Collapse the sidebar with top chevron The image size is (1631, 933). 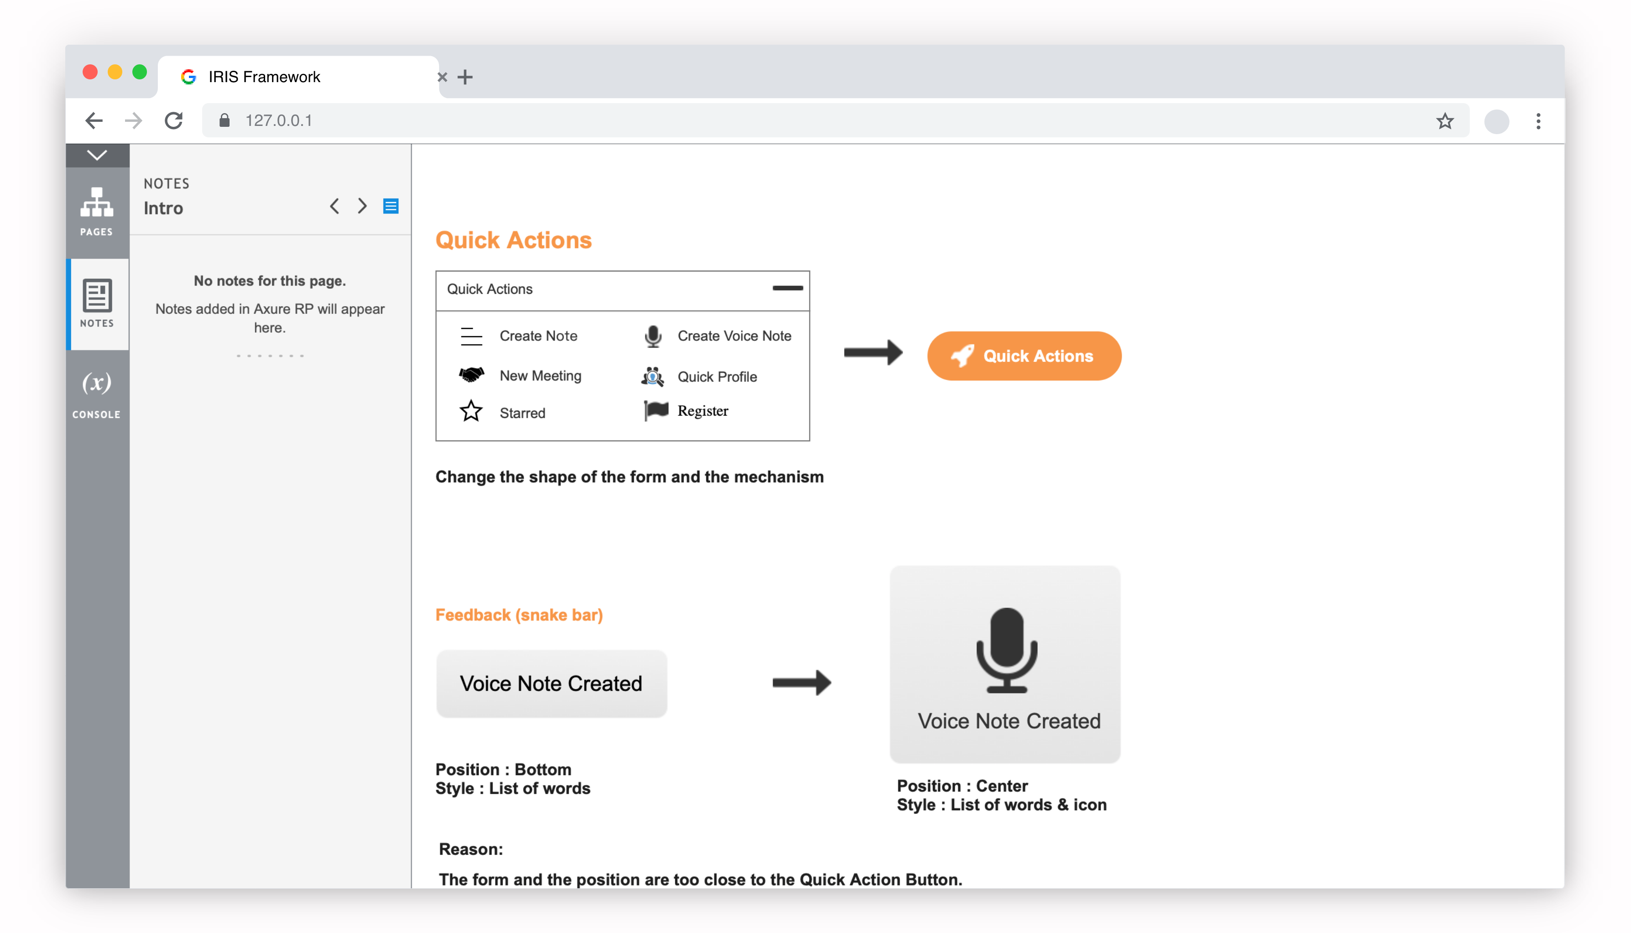point(97,155)
